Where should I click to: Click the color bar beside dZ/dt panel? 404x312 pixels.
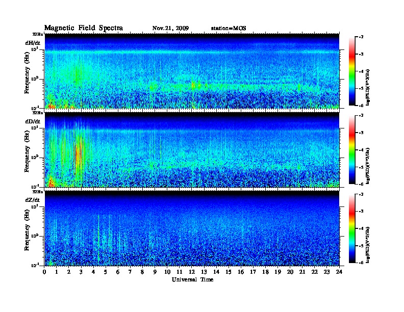coord(352,228)
